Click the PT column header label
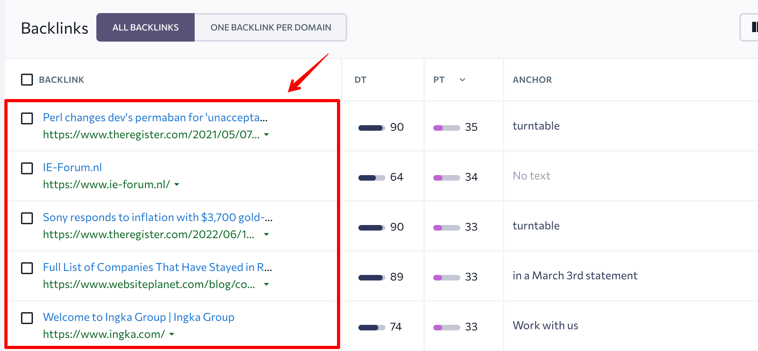758x351 pixels. [439, 80]
